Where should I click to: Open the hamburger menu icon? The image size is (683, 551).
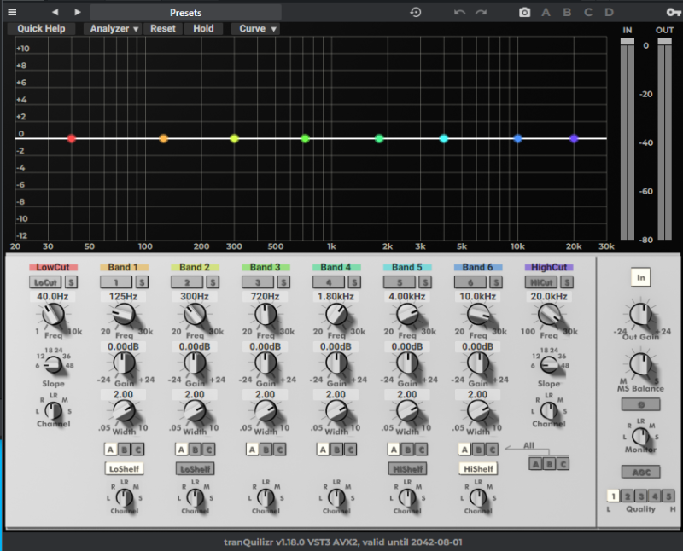pyautogui.click(x=12, y=12)
